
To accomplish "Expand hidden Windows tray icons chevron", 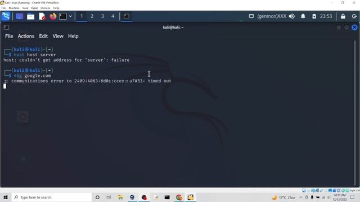I will click(301, 198).
